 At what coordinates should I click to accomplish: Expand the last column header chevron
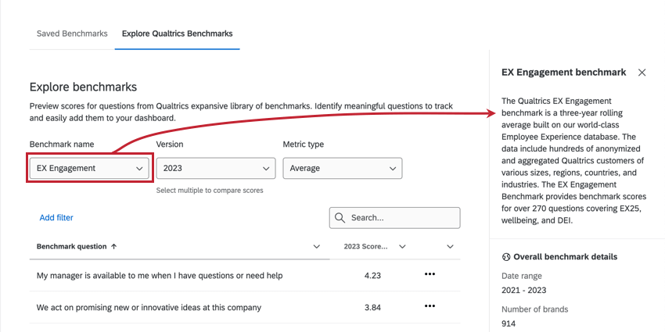(x=450, y=247)
